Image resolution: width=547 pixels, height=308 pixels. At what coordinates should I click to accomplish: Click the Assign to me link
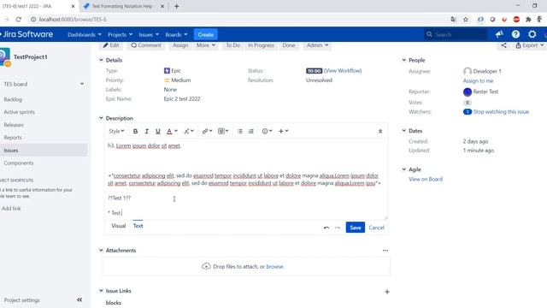pyautogui.click(x=478, y=80)
